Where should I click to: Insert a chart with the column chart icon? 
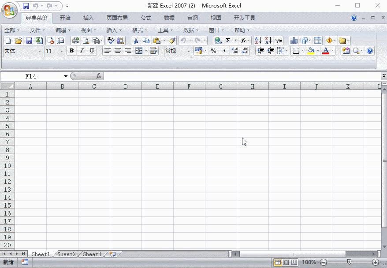(294, 41)
